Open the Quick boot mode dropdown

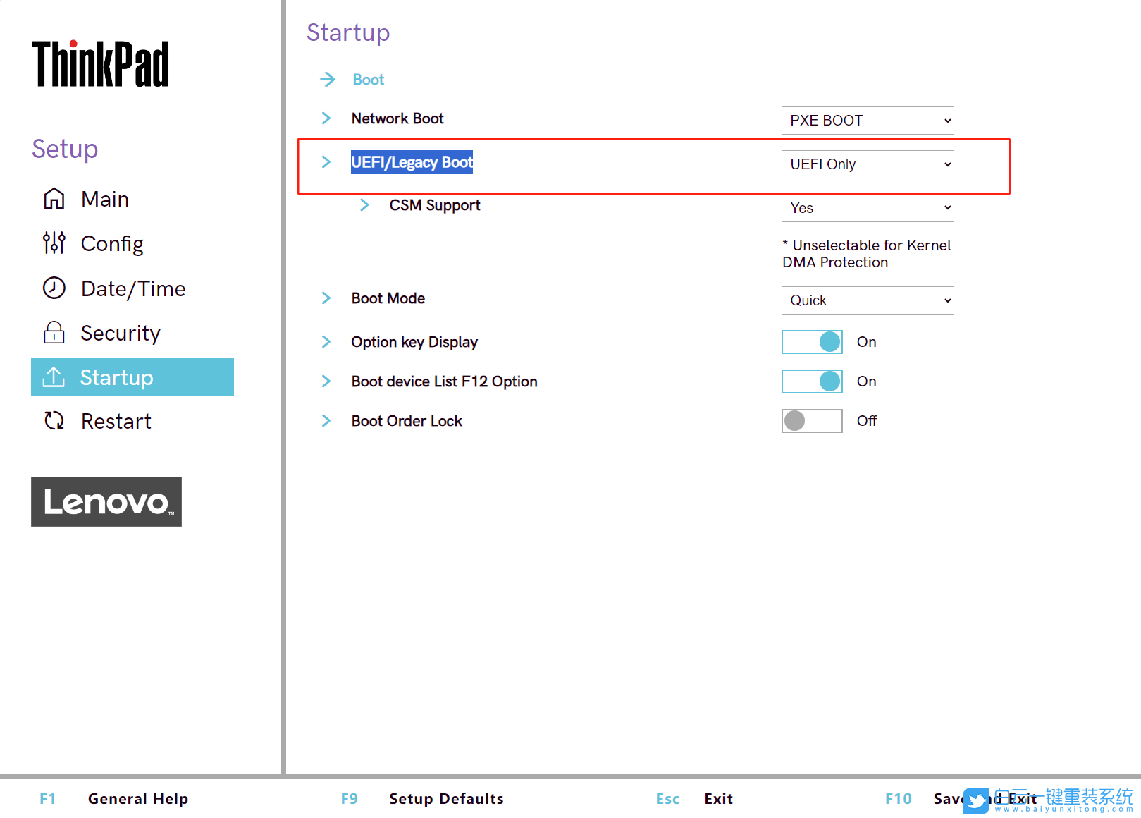tap(867, 300)
